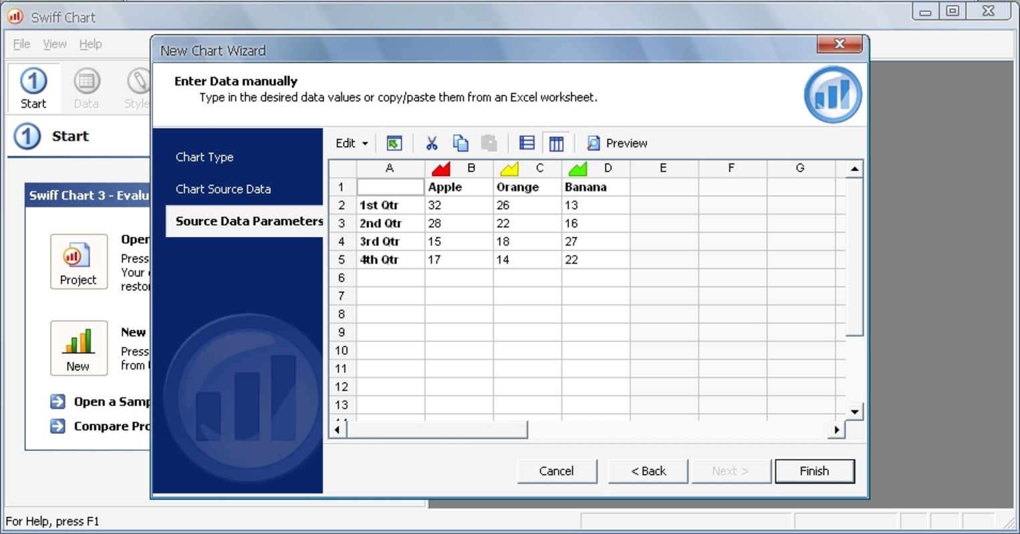Select column A header
1020x534 pixels.
coord(390,168)
